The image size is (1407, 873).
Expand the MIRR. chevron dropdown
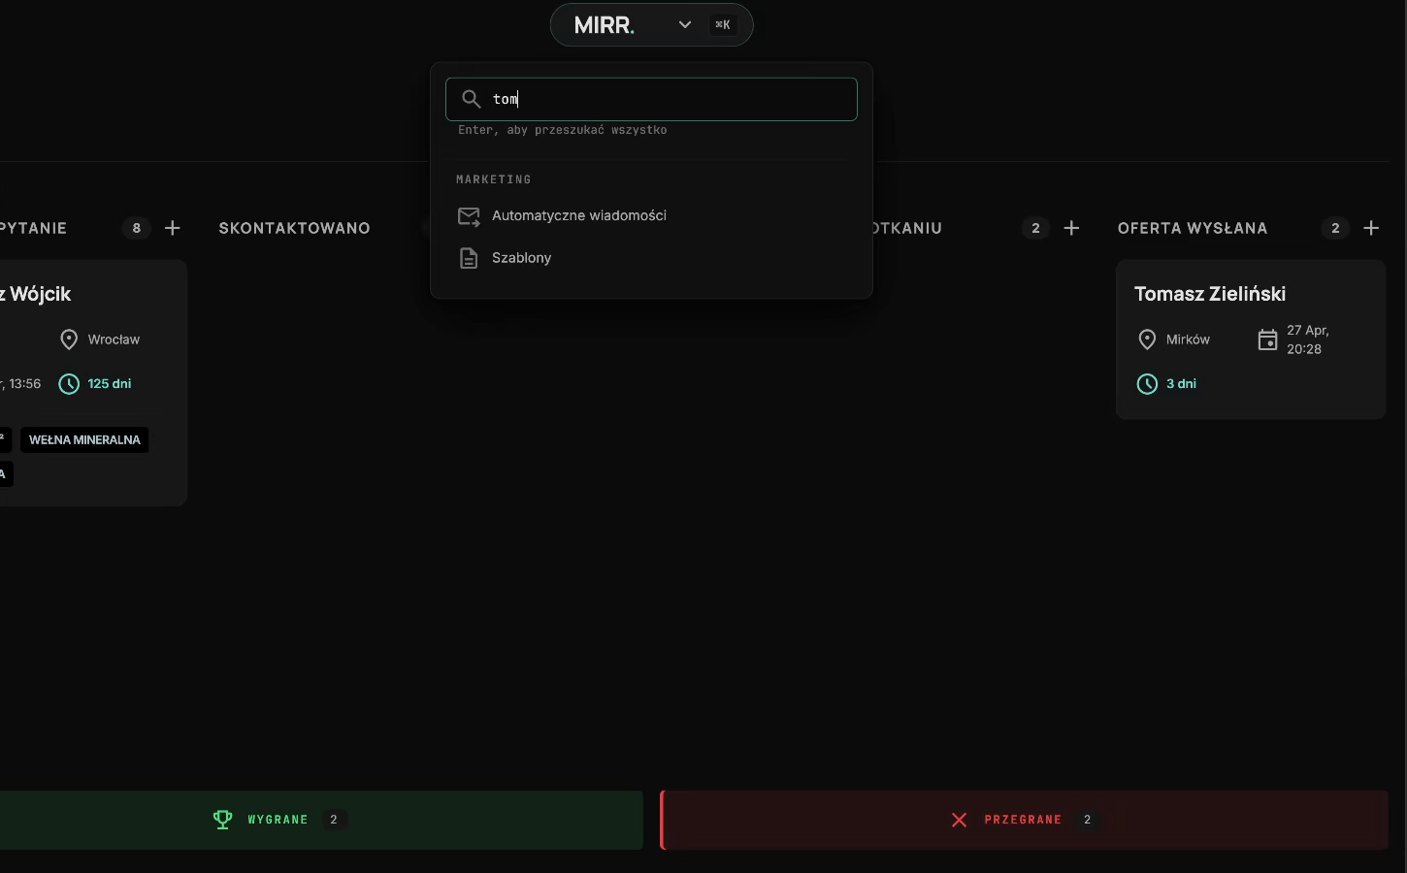point(685,25)
